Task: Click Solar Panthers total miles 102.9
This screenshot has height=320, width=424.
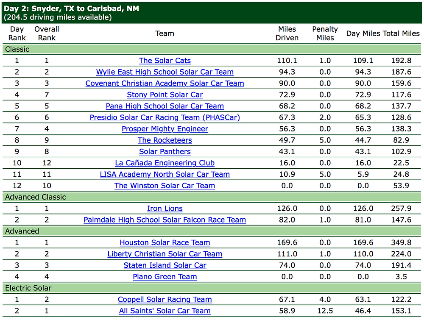Action: [401, 151]
